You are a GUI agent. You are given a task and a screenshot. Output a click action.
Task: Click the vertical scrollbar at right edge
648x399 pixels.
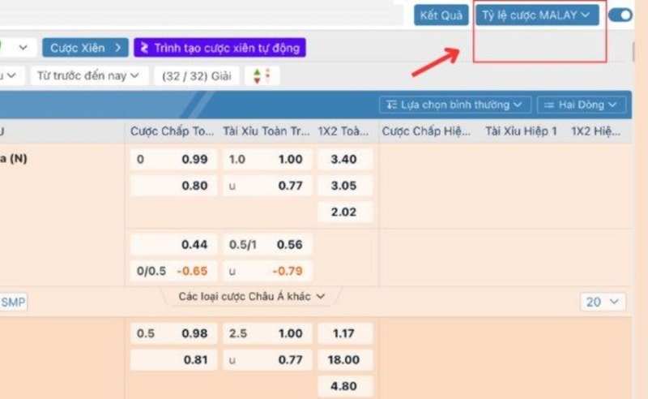[633, 51]
